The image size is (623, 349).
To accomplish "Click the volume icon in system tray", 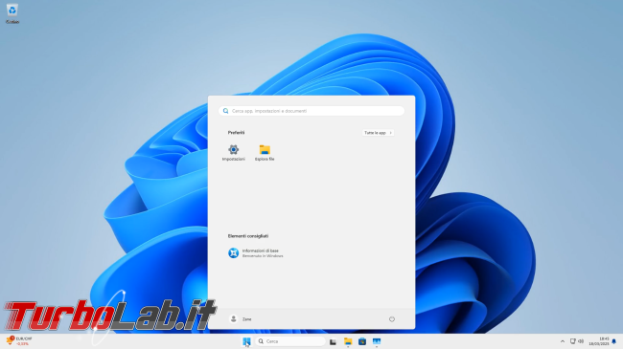I will tap(581, 341).
